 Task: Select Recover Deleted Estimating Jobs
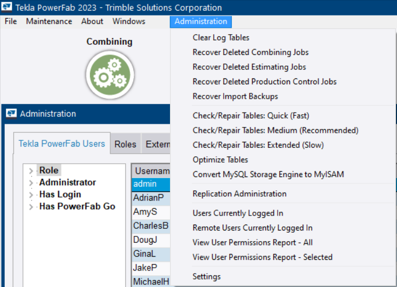coord(249,67)
